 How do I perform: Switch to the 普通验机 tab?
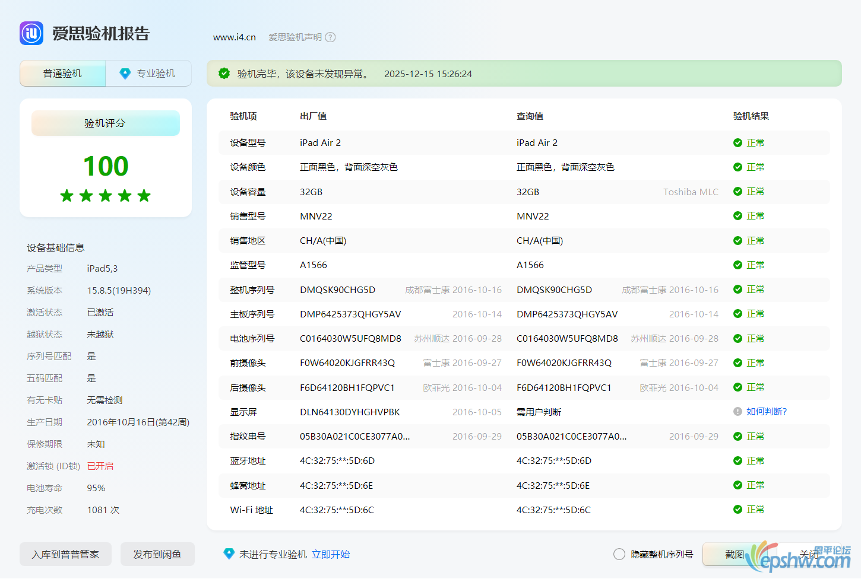pyautogui.click(x=62, y=74)
